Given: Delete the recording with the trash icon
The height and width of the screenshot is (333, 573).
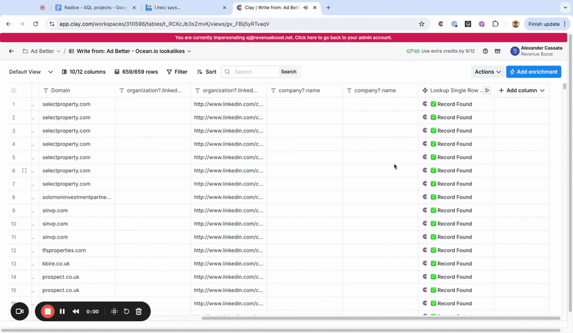Looking at the screenshot, I should 139,311.
